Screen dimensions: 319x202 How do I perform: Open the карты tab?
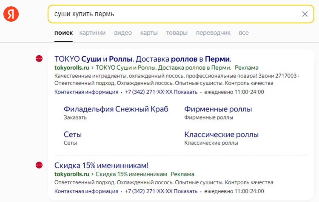[149, 33]
